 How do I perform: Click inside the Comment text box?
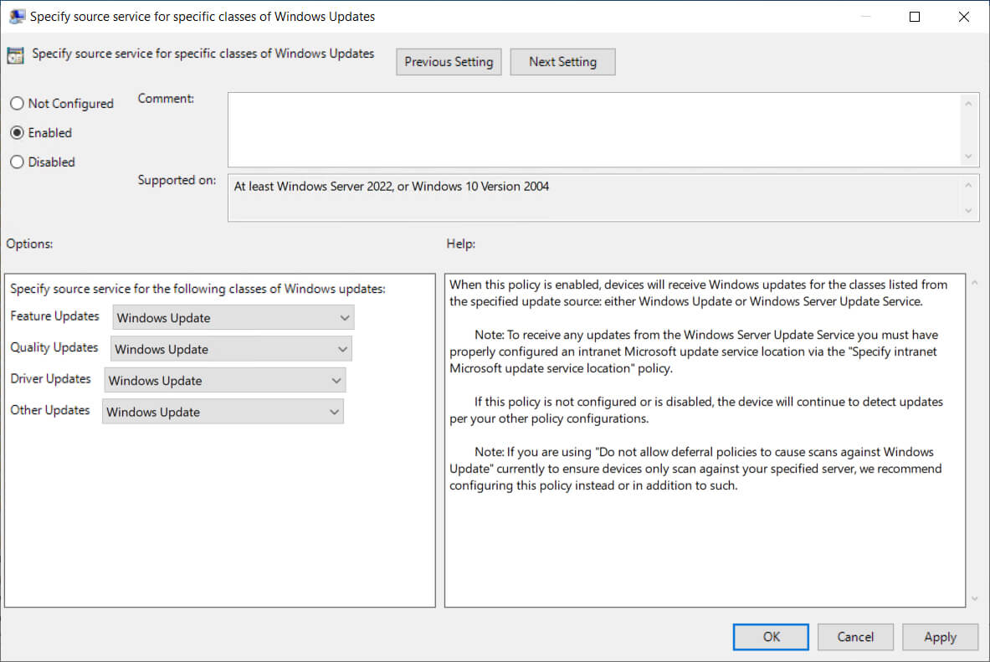tap(593, 130)
